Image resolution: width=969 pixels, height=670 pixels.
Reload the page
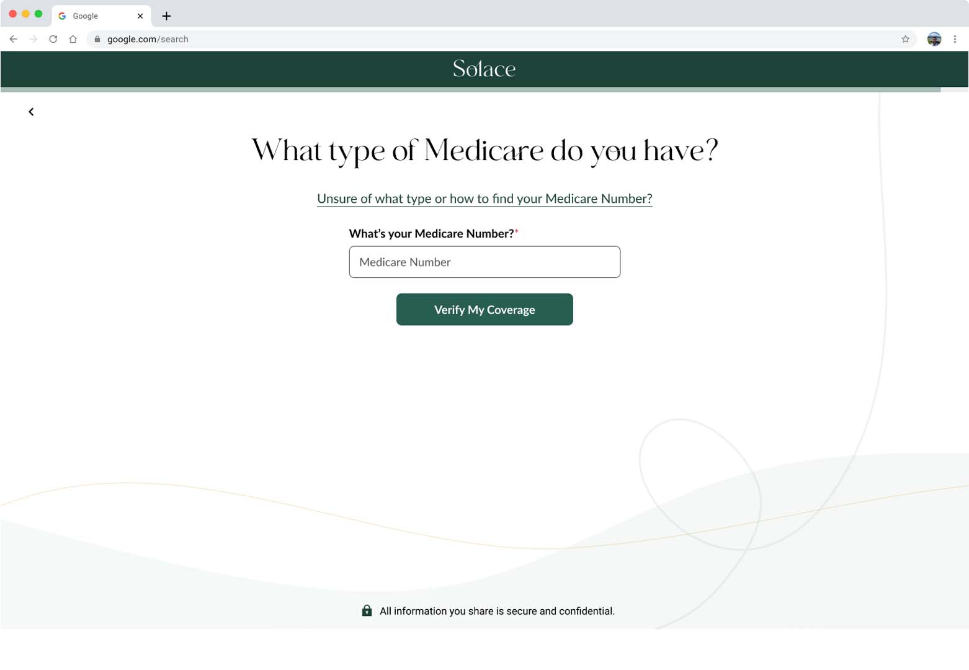[x=53, y=39]
